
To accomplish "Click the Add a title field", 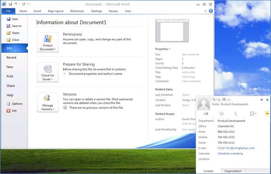I will point(189,72).
